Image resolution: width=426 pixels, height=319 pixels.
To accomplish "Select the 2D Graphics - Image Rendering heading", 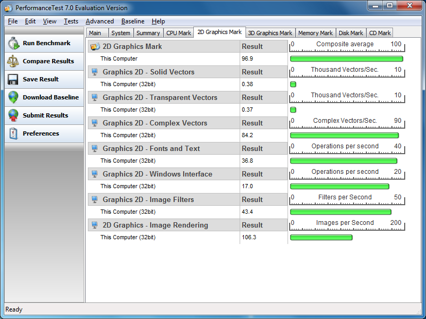I will pos(155,225).
